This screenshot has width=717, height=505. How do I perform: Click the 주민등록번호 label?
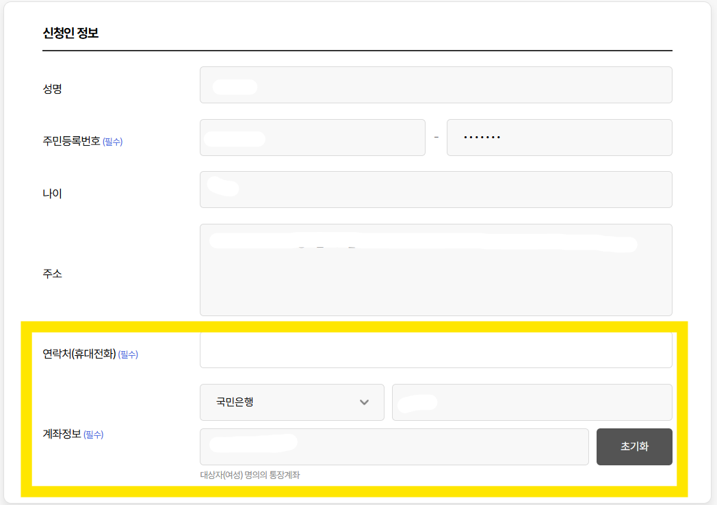click(x=71, y=141)
